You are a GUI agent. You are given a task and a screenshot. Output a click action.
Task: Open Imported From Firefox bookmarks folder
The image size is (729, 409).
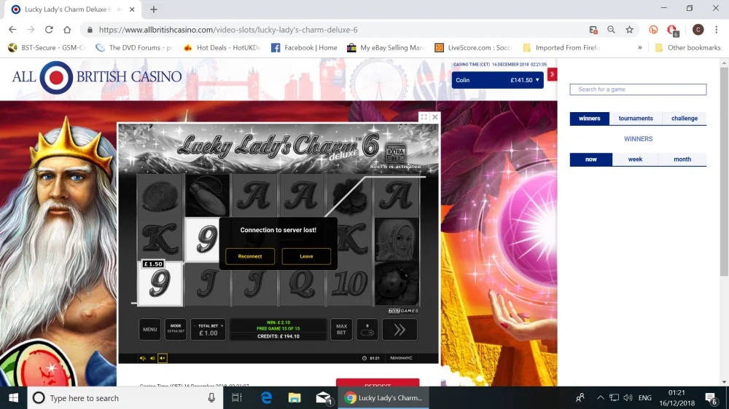[x=561, y=47]
